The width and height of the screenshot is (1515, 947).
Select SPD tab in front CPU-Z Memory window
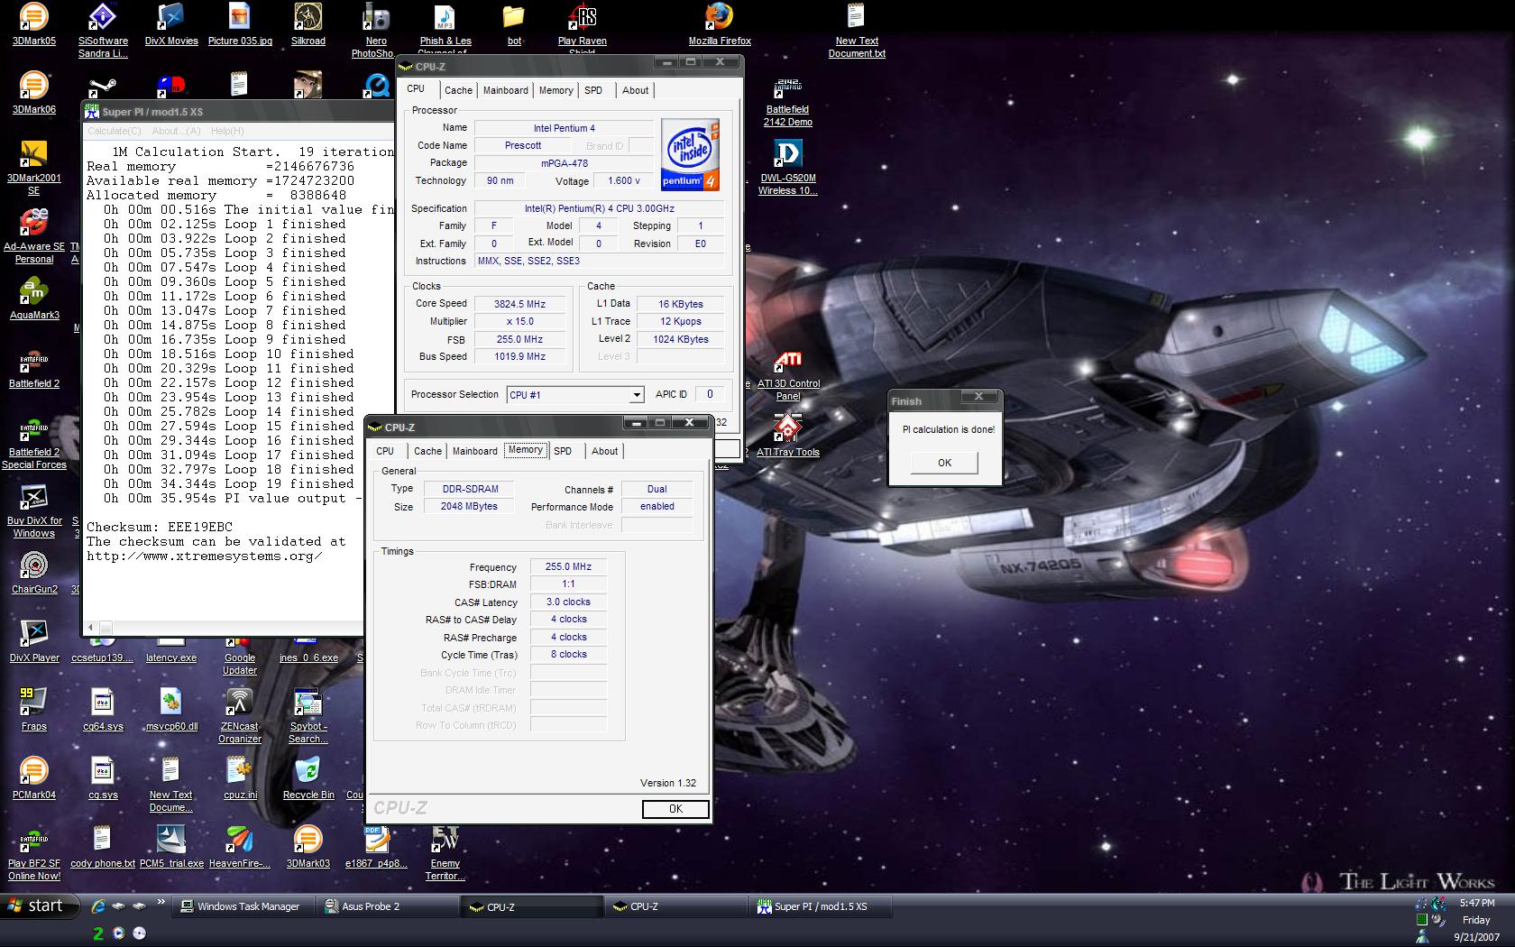pos(563,451)
